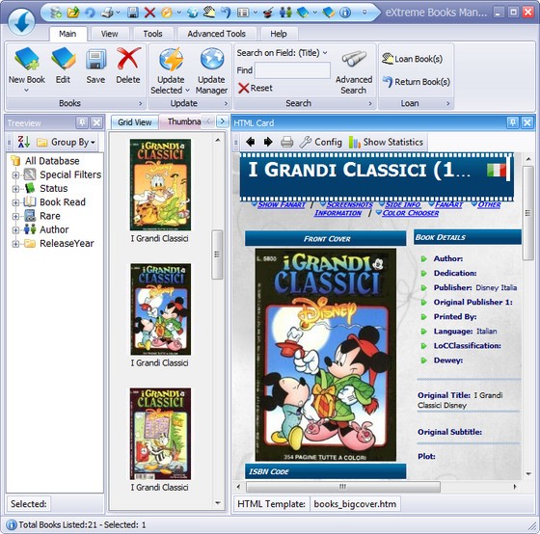Click Loan Book(s)

(x=412, y=59)
